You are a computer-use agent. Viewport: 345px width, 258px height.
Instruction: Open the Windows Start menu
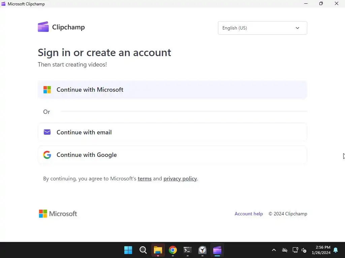coord(128,250)
